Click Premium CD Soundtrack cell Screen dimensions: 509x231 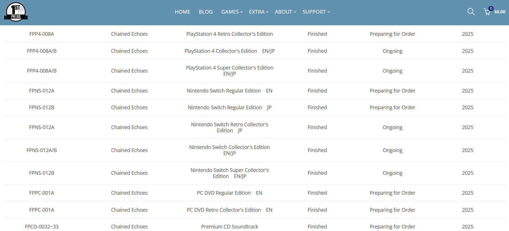pyautogui.click(x=230, y=227)
